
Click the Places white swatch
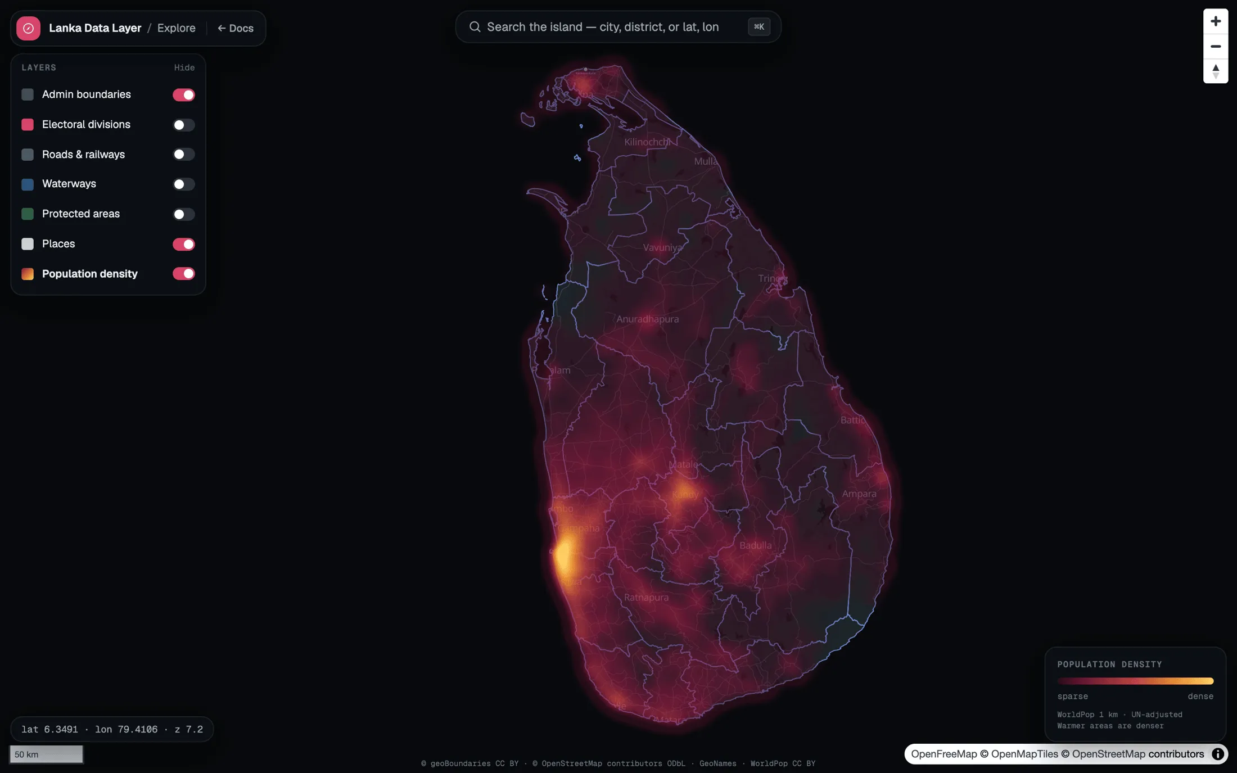pos(28,243)
